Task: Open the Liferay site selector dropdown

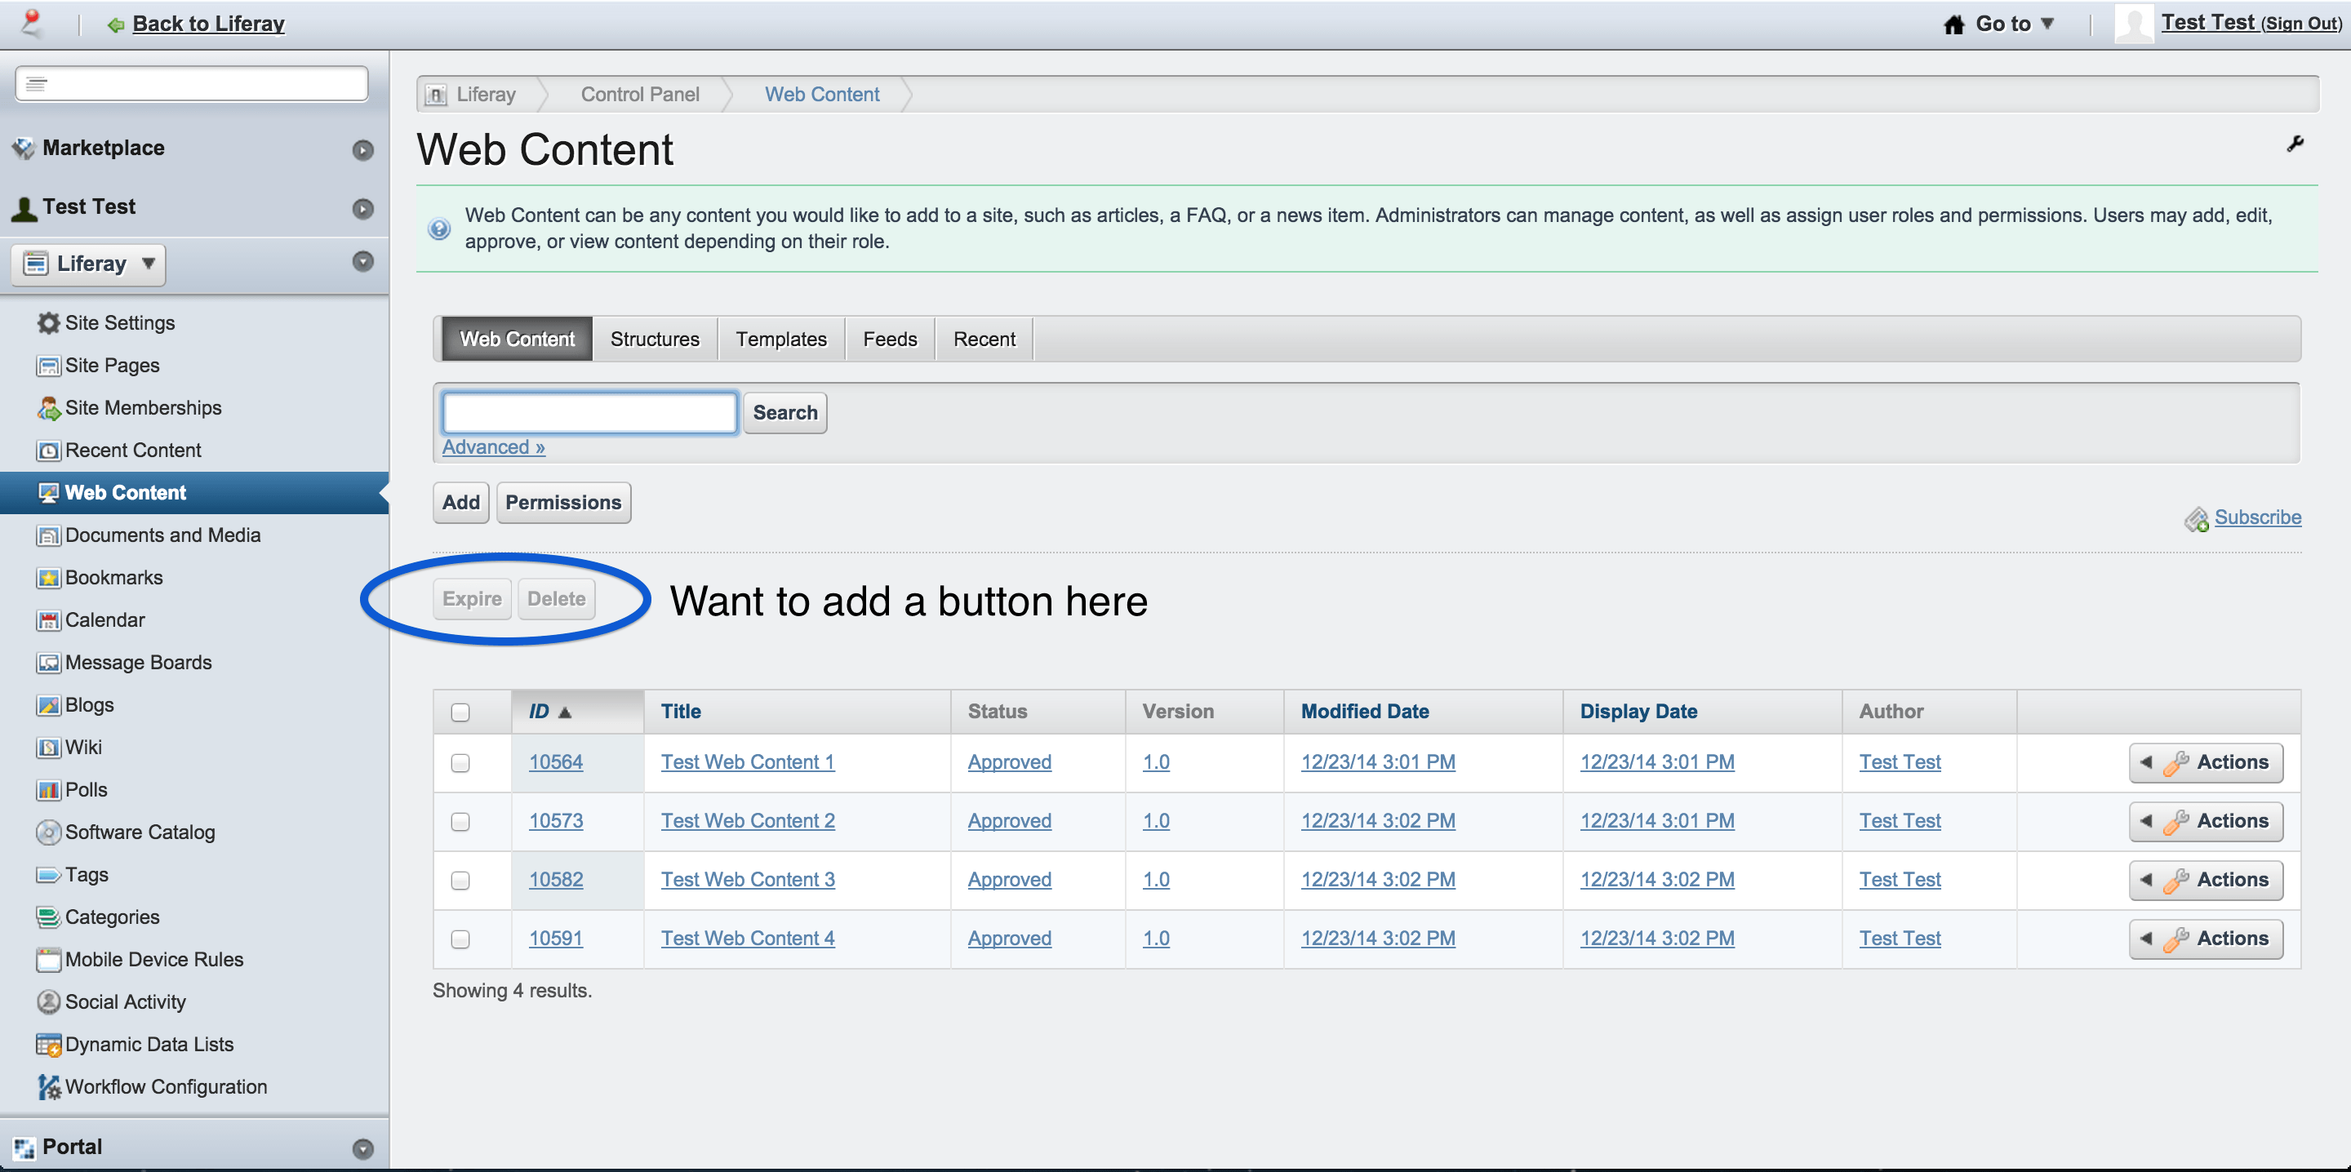Action: [x=90, y=264]
